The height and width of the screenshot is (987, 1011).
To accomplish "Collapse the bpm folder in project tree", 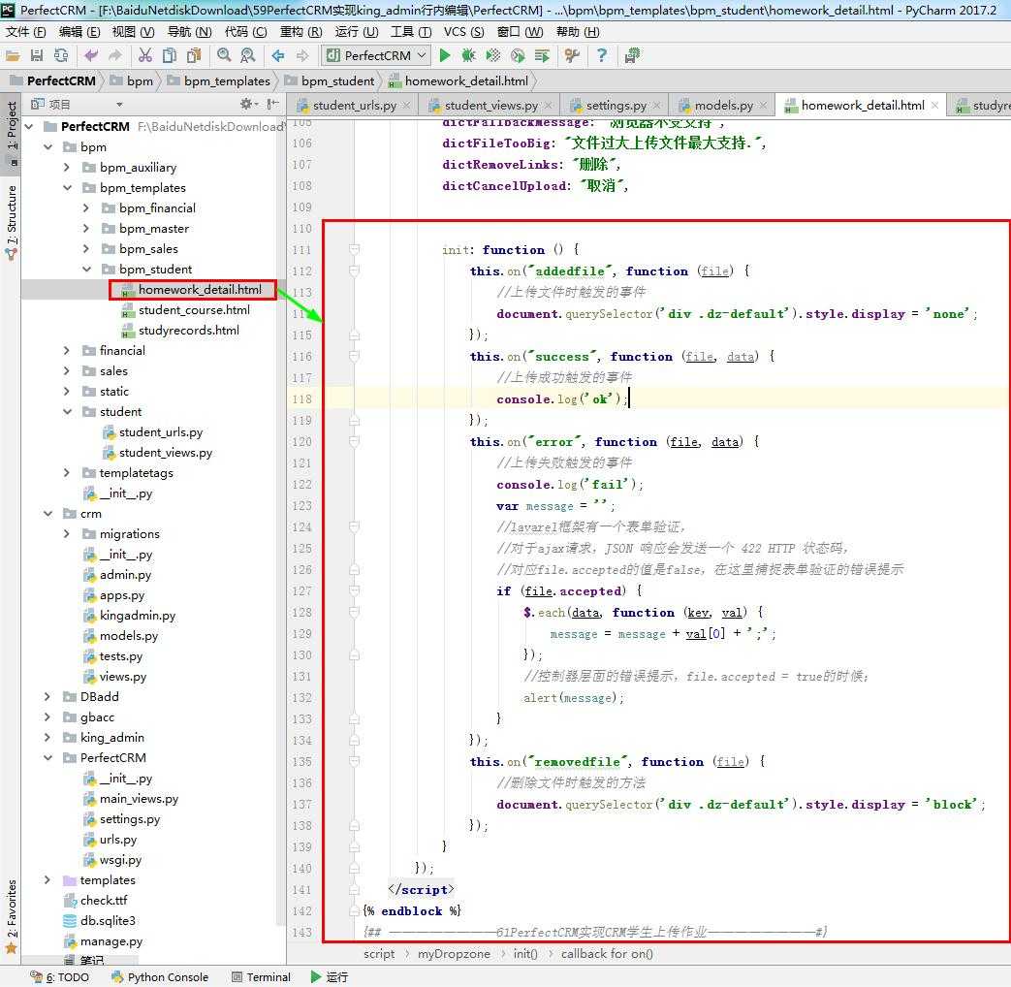I will coord(47,147).
